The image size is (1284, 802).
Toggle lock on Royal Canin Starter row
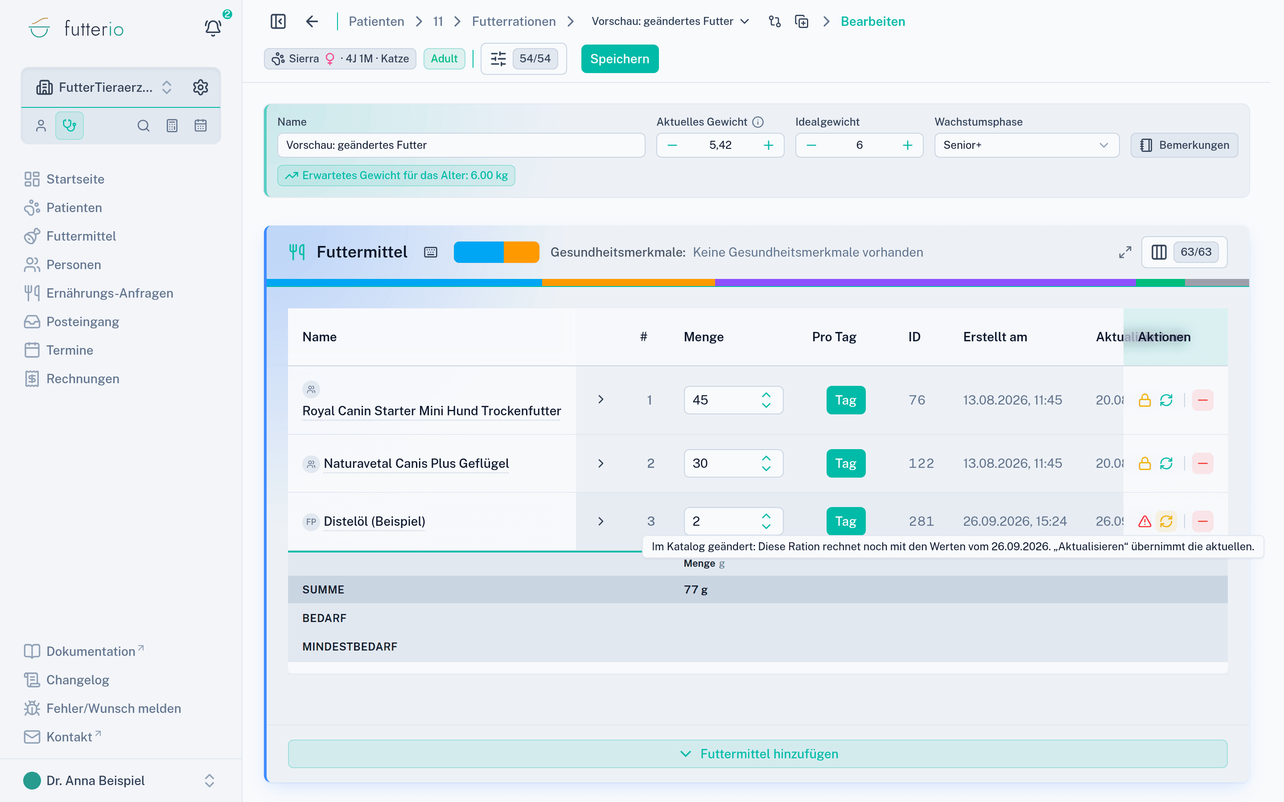pos(1144,400)
